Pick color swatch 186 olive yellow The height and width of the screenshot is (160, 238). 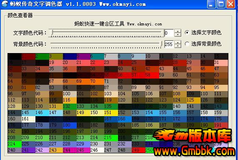152,125
